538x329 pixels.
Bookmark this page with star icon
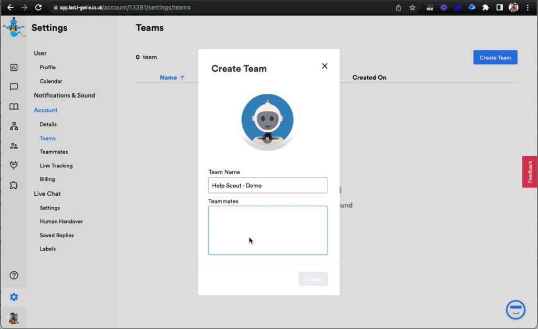tap(412, 8)
